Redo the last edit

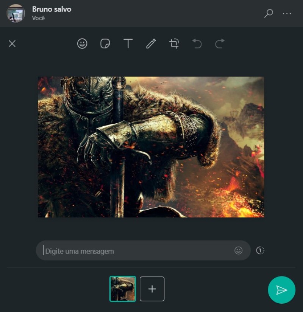point(220,43)
